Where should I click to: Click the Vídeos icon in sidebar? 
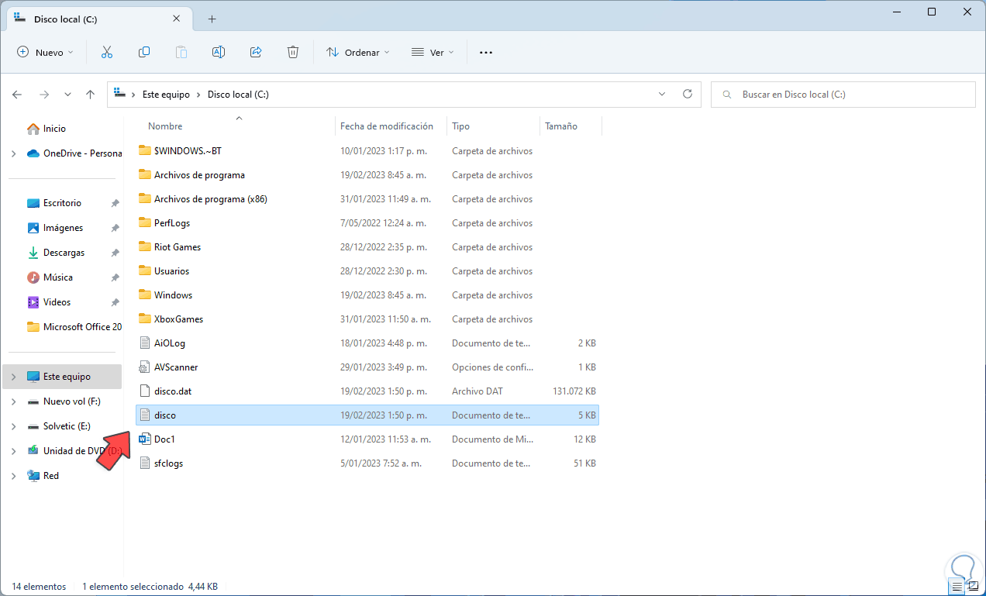coord(33,302)
